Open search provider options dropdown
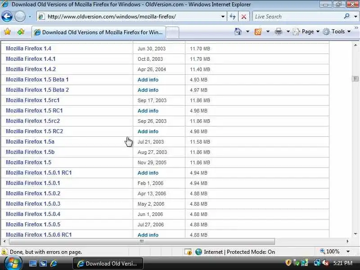This screenshot has width=360, height=270. pyautogui.click(x=355, y=17)
